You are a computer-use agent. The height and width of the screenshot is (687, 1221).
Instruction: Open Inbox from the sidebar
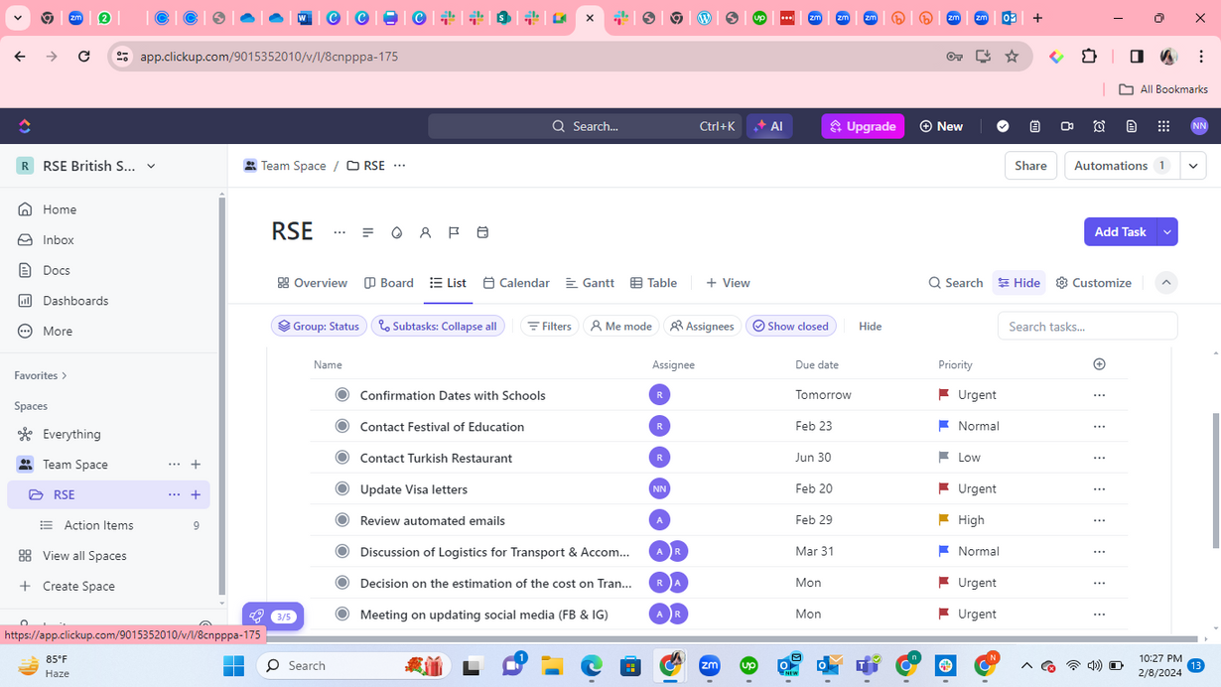click(x=58, y=240)
